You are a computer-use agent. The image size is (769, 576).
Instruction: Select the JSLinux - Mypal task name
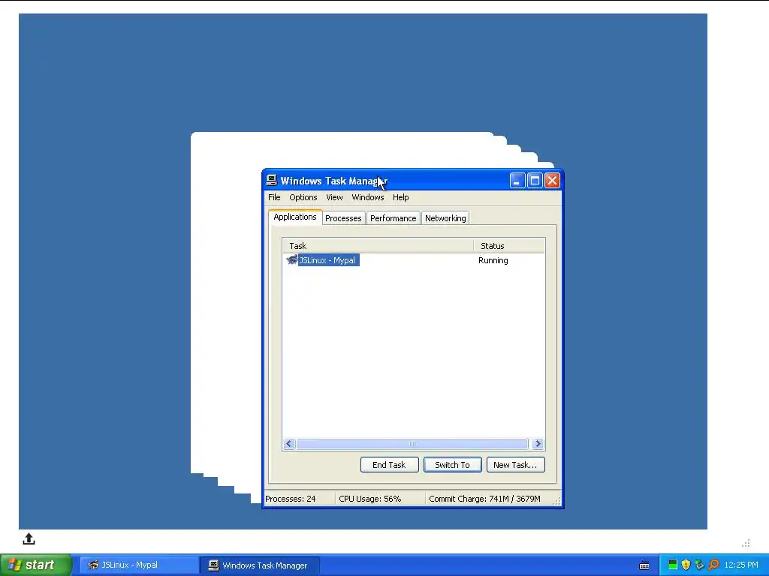point(327,260)
